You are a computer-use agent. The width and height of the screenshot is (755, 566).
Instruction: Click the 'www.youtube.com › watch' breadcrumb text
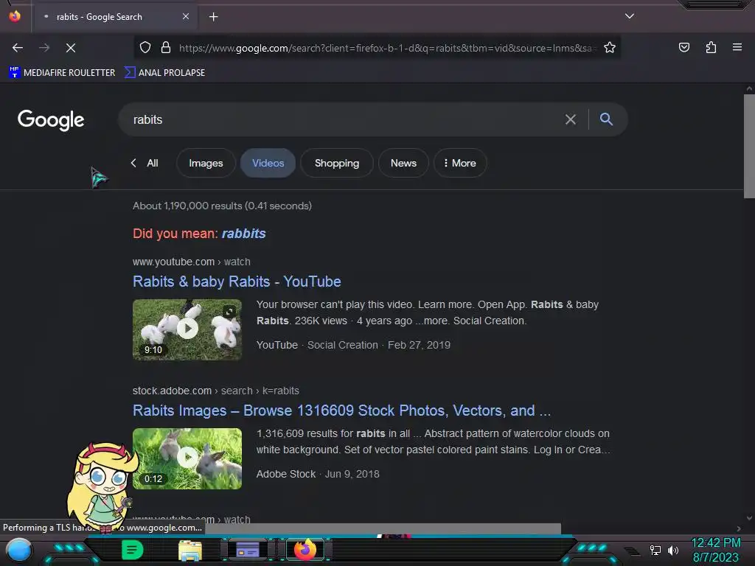pyautogui.click(x=191, y=262)
